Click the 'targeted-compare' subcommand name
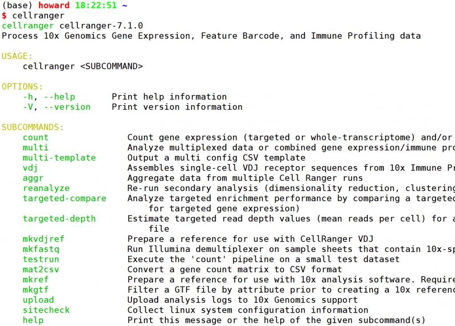The width and height of the screenshot is (455, 326). tap(64, 199)
